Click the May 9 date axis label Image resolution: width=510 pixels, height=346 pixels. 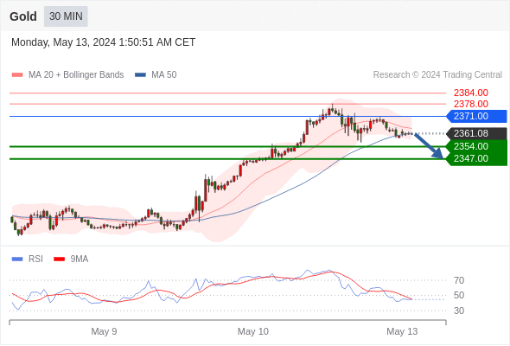coord(104,331)
